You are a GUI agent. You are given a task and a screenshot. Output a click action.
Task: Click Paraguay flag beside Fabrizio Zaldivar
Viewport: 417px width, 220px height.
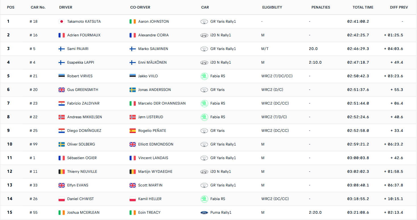point(61,103)
